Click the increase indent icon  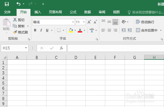coord(130,30)
